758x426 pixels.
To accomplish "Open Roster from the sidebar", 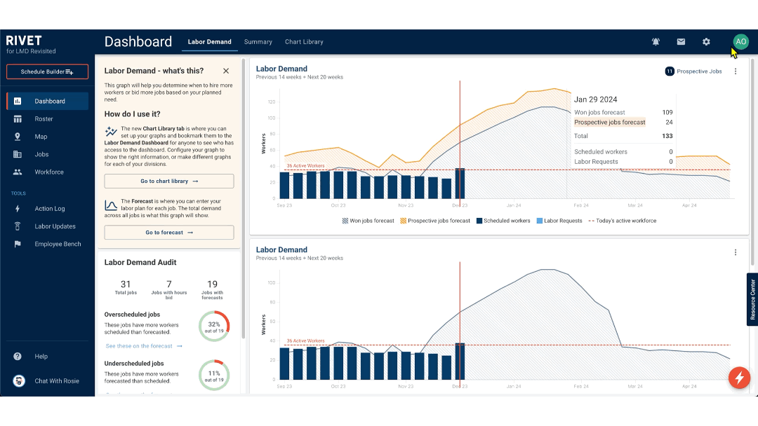I will (44, 119).
